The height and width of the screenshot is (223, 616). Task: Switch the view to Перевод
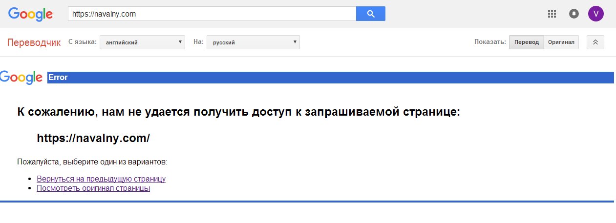[526, 42]
